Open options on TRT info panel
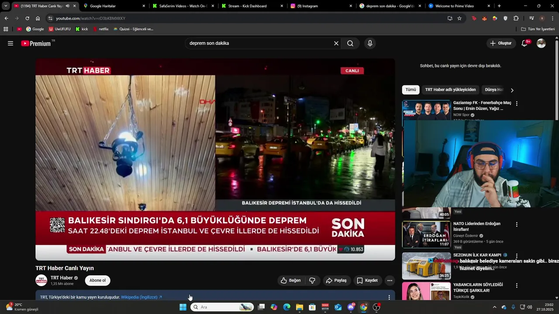The width and height of the screenshot is (559, 314). pos(389,297)
